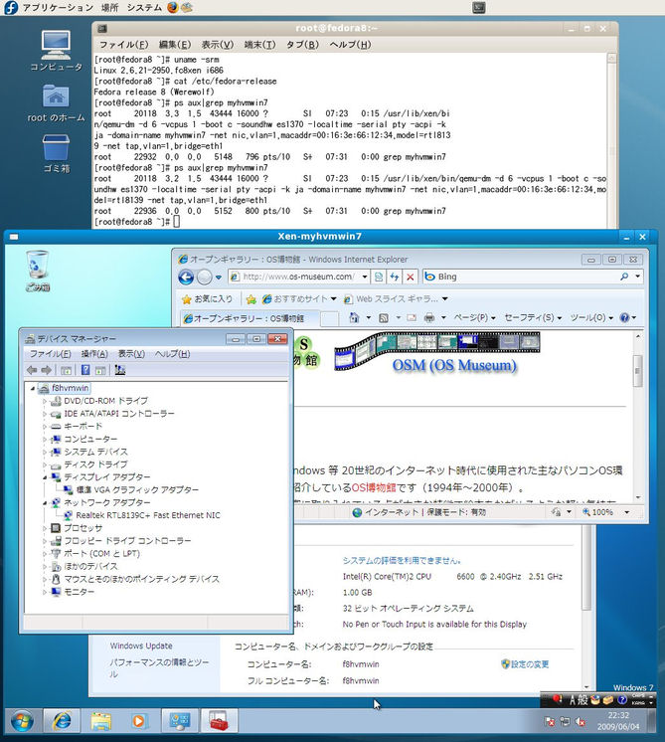Open the IE zoom level 100% dropdown
665x742 pixels.
(627, 512)
